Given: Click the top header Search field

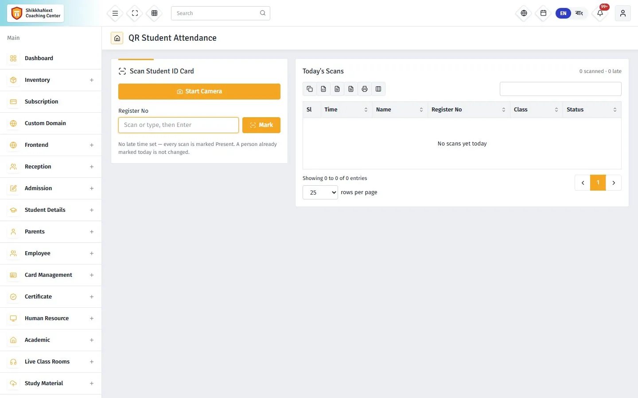Looking at the screenshot, I should point(221,13).
